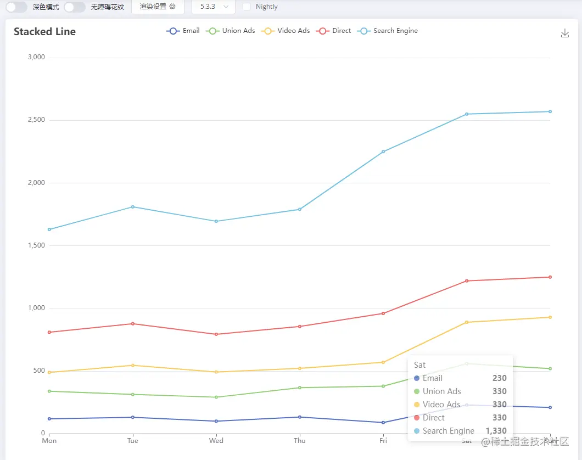The image size is (582, 460).
Task: Click the Union Ads point on Thu
Action: point(300,388)
